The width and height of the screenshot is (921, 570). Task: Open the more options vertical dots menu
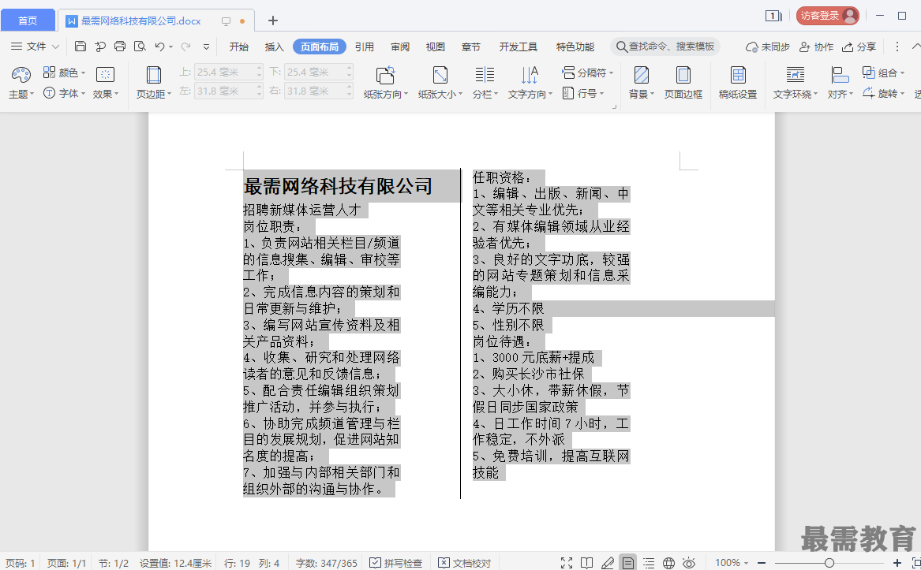pyautogui.click(x=897, y=47)
